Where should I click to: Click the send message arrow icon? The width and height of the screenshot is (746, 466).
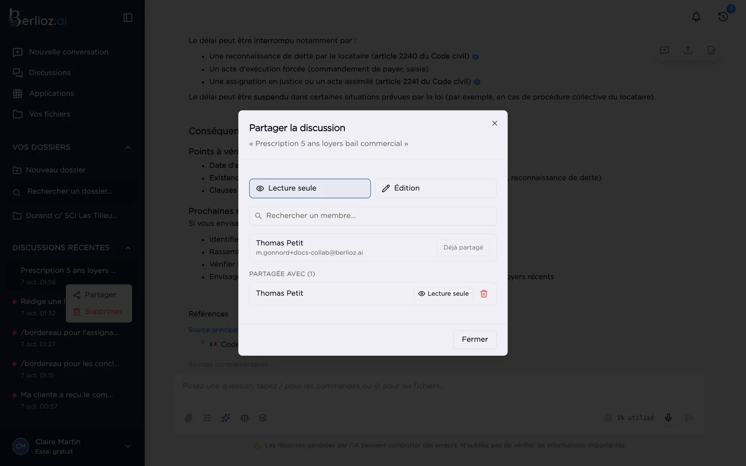coord(689,418)
